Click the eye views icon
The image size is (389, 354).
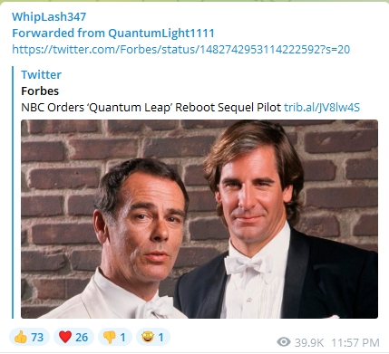point(284,342)
